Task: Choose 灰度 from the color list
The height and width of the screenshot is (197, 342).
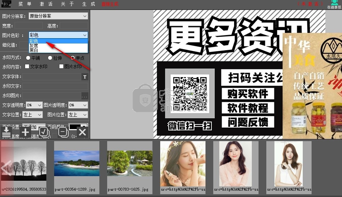Action: click(58, 46)
